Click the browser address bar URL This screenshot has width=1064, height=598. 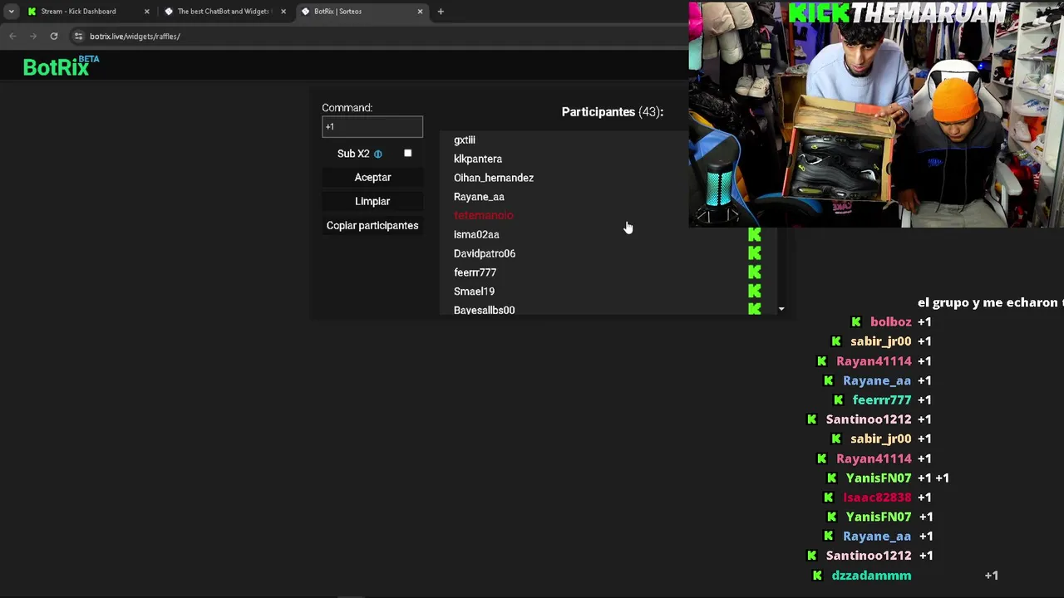(135, 37)
